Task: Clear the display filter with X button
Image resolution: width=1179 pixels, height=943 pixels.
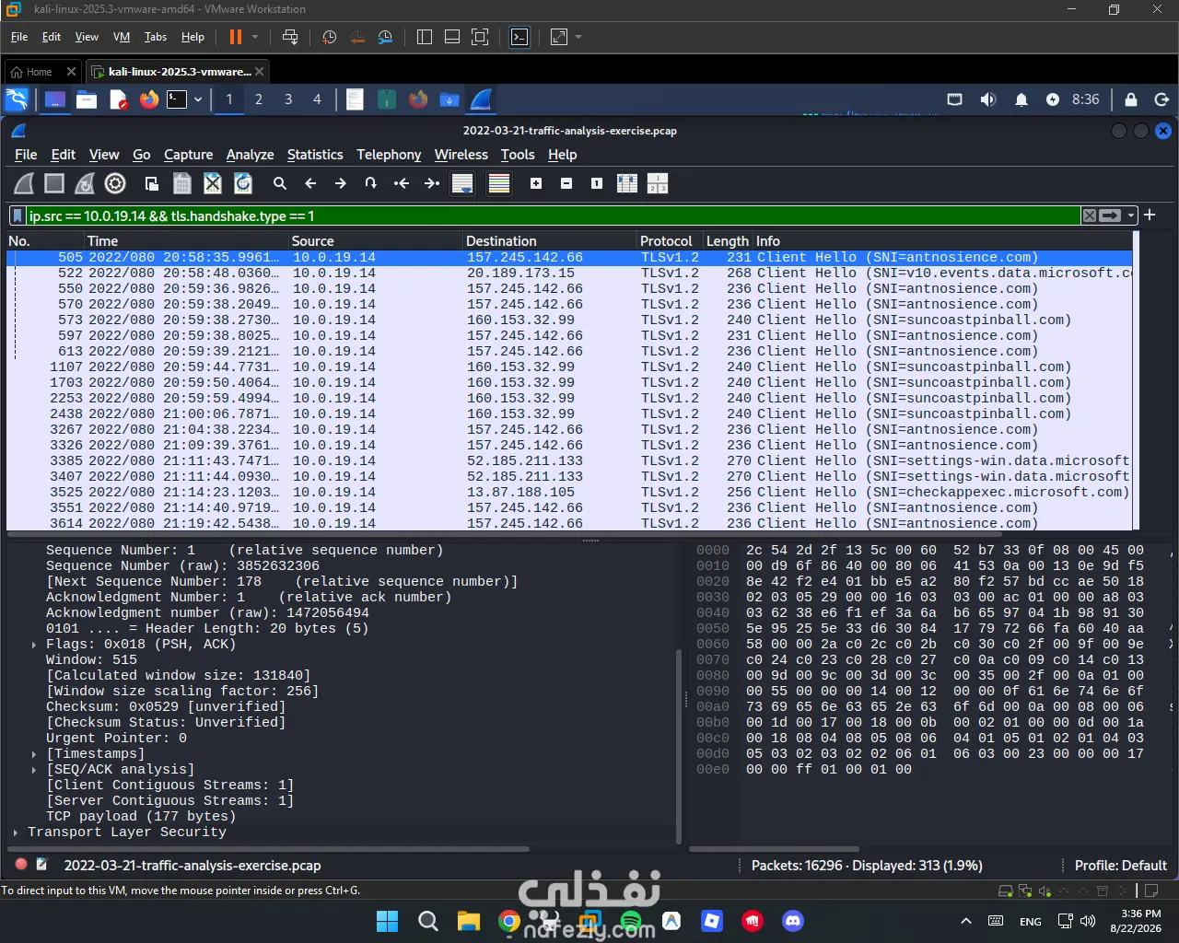Action: click(1090, 215)
